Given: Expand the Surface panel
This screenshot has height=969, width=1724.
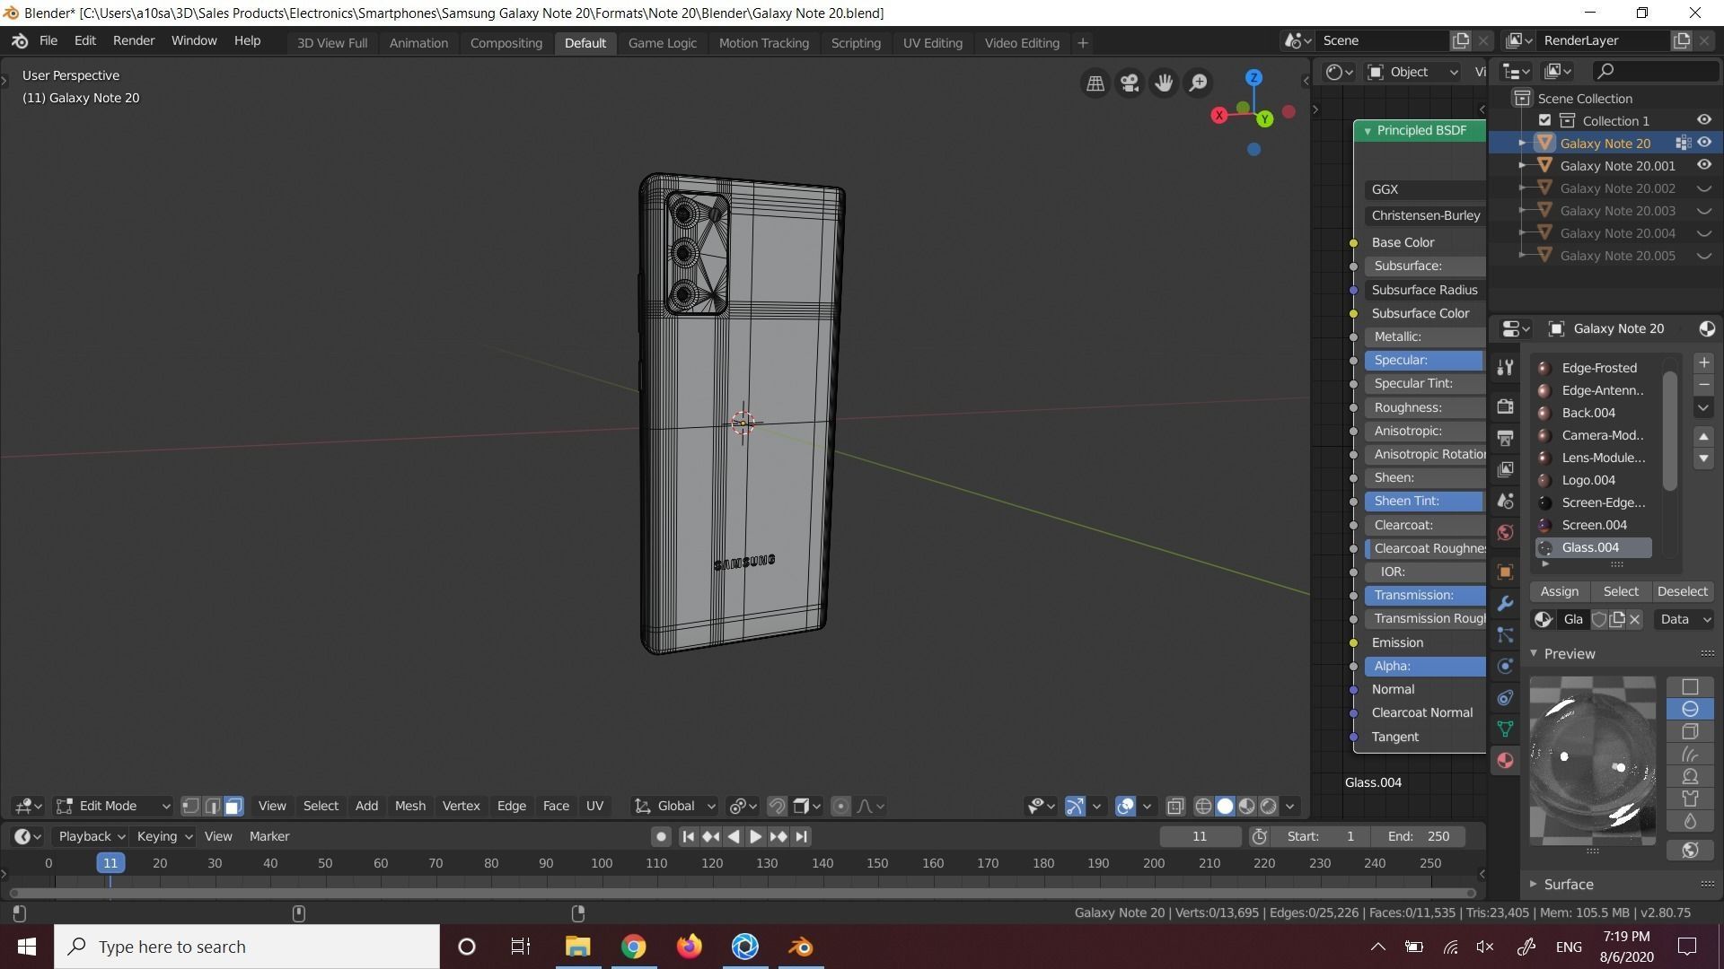Looking at the screenshot, I should click(1535, 884).
